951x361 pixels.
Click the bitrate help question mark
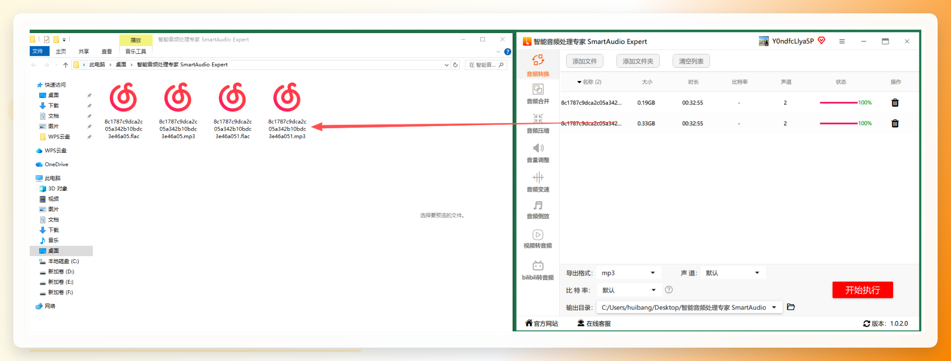[669, 290]
